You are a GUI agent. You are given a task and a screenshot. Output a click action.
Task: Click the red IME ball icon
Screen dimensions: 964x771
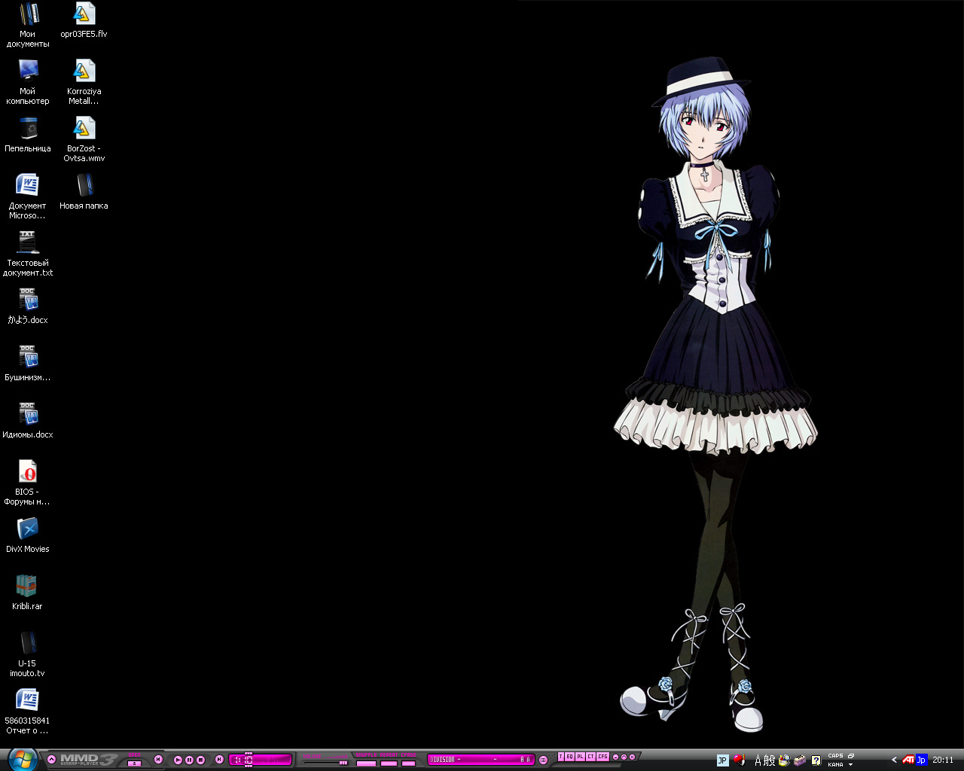pyautogui.click(x=739, y=760)
